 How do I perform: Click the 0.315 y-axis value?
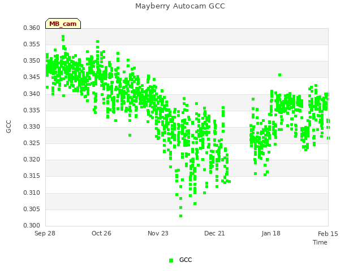tap(32, 176)
